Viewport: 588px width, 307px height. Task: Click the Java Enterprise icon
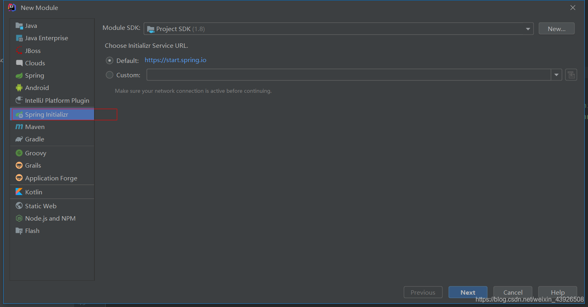19,38
